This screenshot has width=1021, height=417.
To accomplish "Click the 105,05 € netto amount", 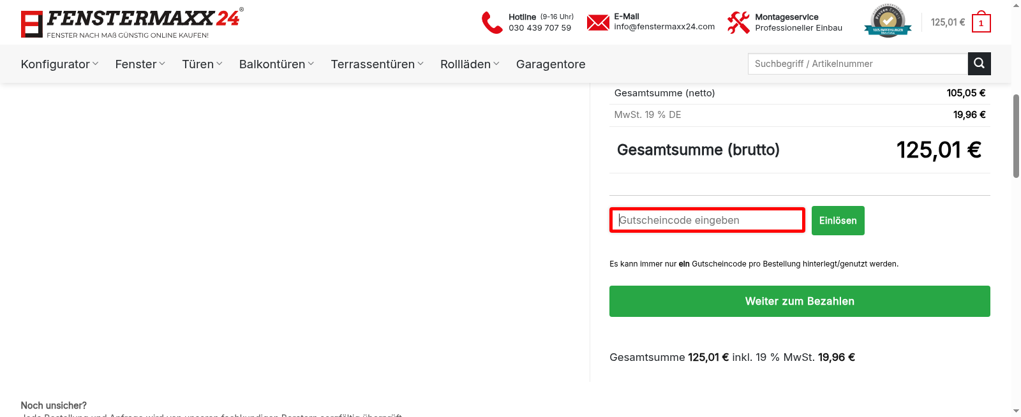I will pyautogui.click(x=966, y=93).
